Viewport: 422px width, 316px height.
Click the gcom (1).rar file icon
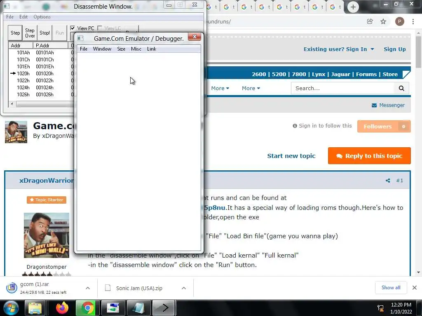12,288
